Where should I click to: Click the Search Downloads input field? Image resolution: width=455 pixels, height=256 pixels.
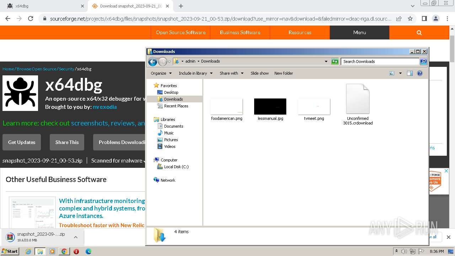(x=380, y=62)
